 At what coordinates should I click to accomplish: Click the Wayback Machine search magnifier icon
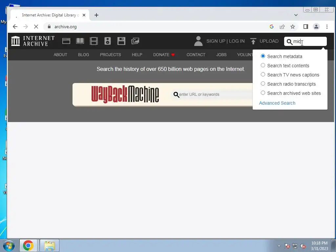pos(176,94)
